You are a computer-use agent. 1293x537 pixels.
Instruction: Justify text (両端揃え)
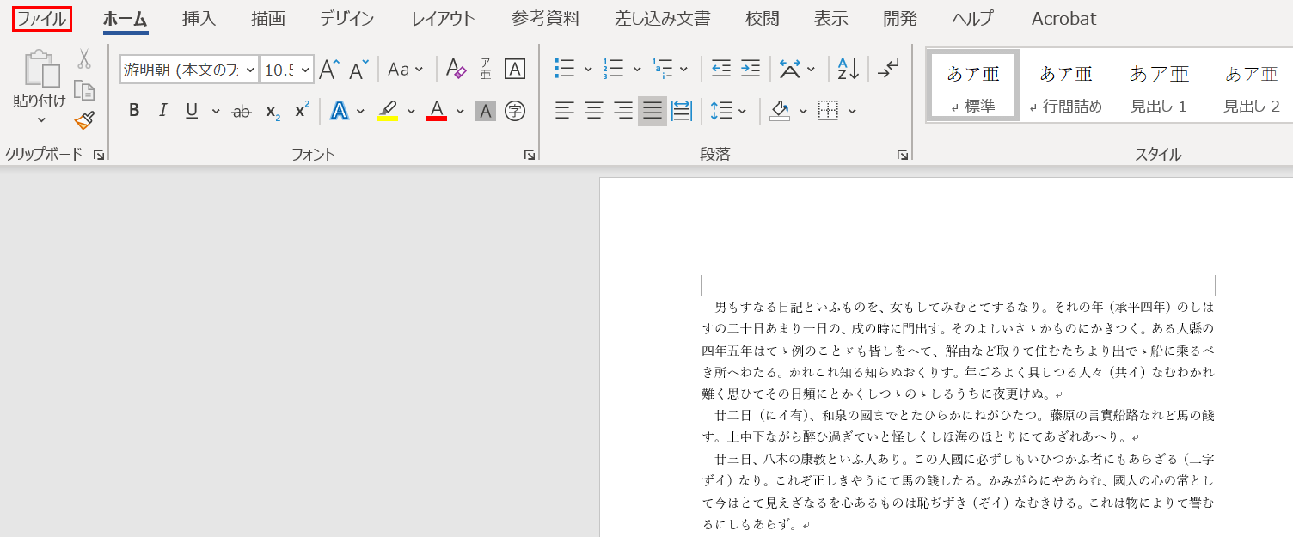653,111
